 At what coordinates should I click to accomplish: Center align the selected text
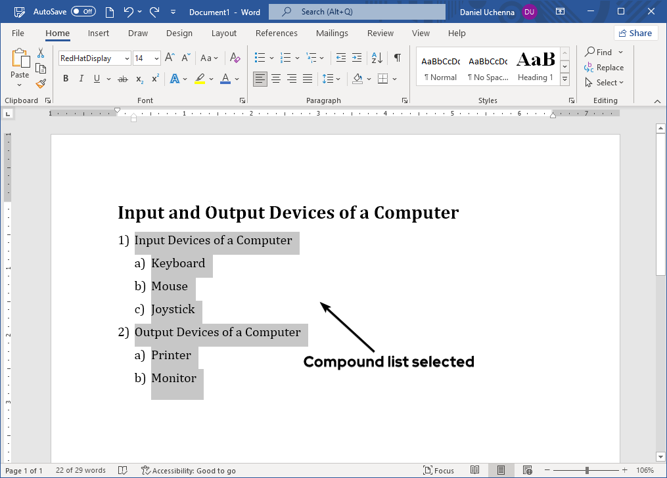276,79
